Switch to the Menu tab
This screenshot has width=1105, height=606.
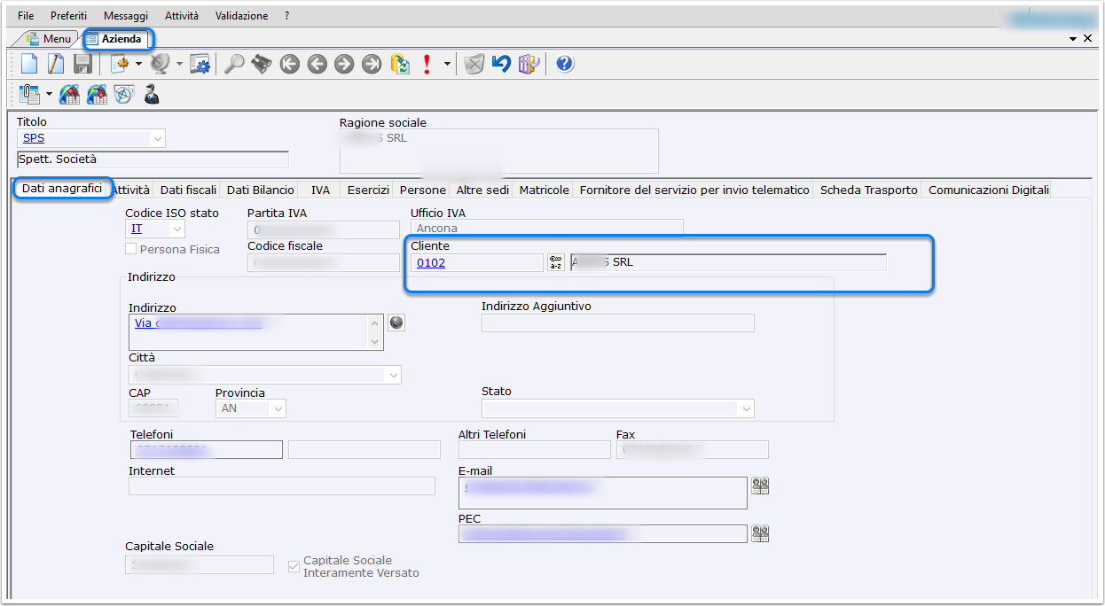point(50,39)
